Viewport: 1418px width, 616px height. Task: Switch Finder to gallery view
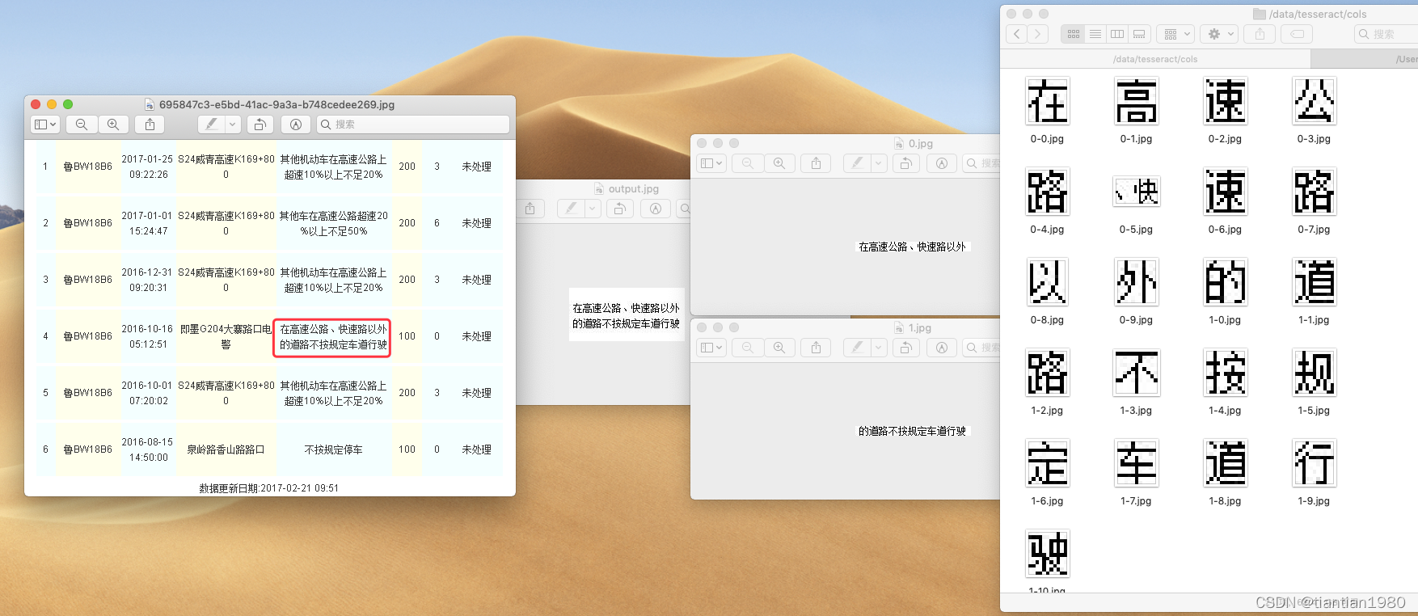1139,34
